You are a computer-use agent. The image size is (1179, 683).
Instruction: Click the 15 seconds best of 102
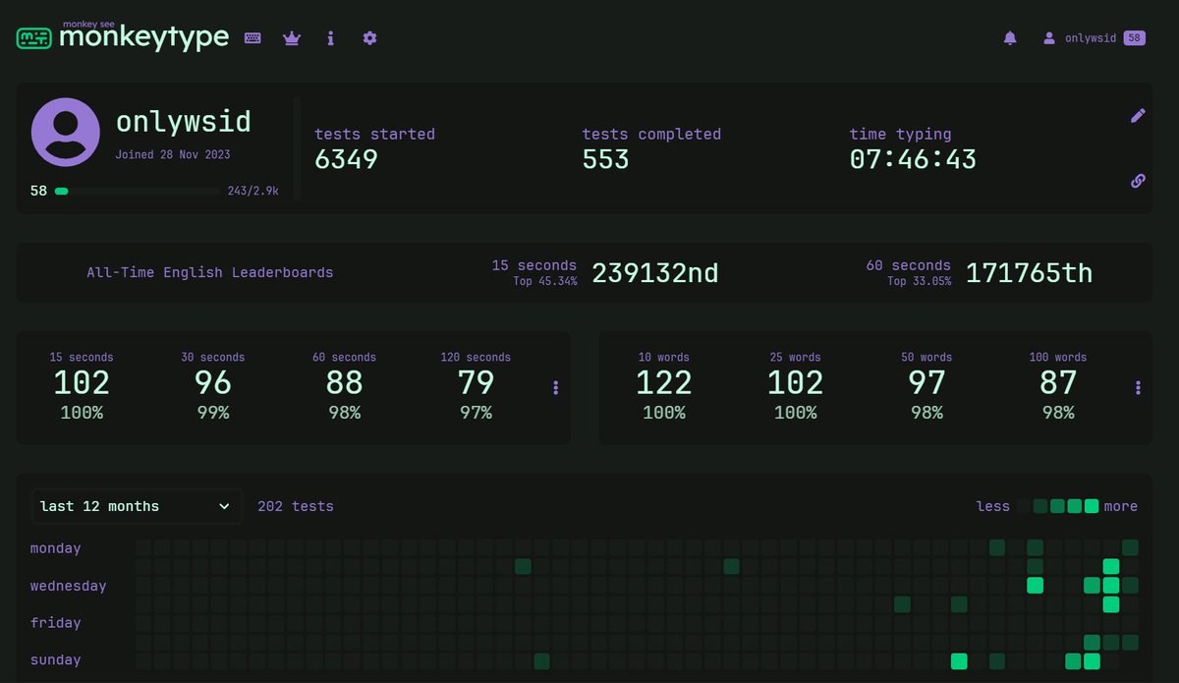pos(82,383)
